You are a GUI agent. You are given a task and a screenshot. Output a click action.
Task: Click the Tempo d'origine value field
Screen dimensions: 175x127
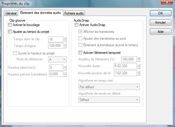pos(56,46)
